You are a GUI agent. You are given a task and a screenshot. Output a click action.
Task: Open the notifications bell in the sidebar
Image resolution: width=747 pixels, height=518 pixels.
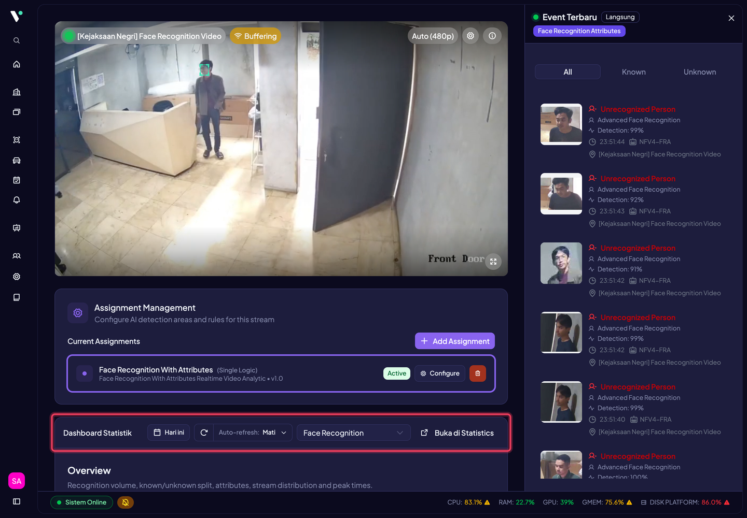pyautogui.click(x=17, y=200)
